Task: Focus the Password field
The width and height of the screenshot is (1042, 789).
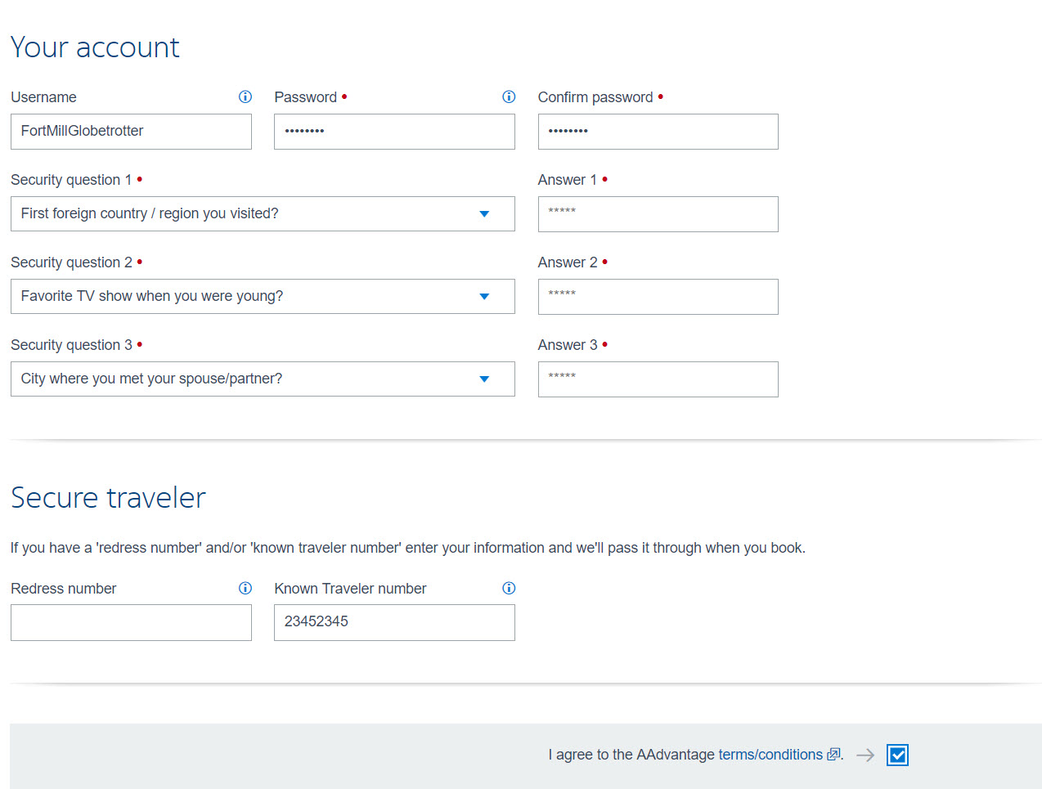Action: 394,132
